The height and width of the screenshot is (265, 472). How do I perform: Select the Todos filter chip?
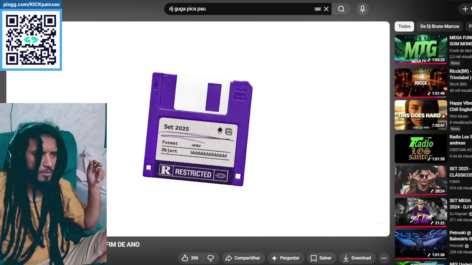(x=404, y=26)
